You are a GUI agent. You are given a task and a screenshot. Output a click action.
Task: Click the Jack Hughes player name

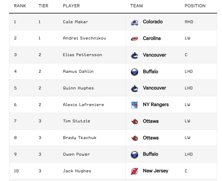[x=77, y=171]
